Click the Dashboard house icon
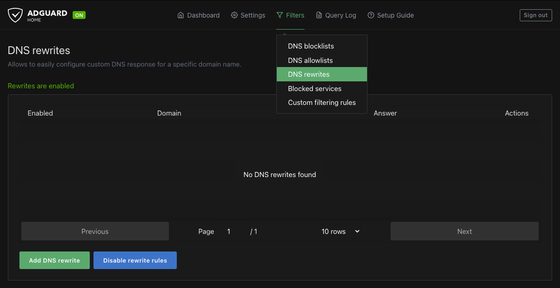 tap(180, 15)
